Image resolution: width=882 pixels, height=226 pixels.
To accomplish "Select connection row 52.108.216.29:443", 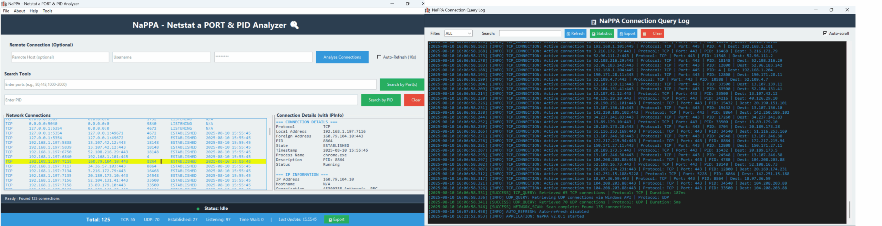I will [x=135, y=152].
